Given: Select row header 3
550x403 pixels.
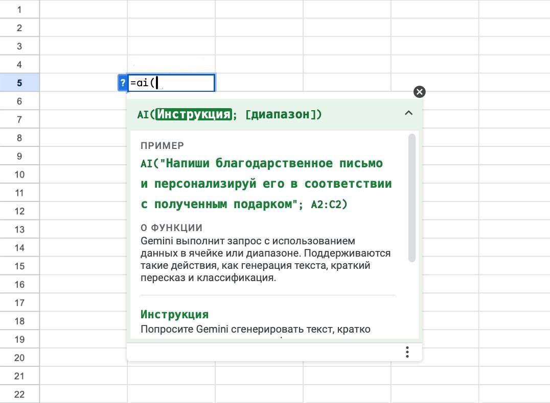Looking at the screenshot, I should [x=19, y=46].
